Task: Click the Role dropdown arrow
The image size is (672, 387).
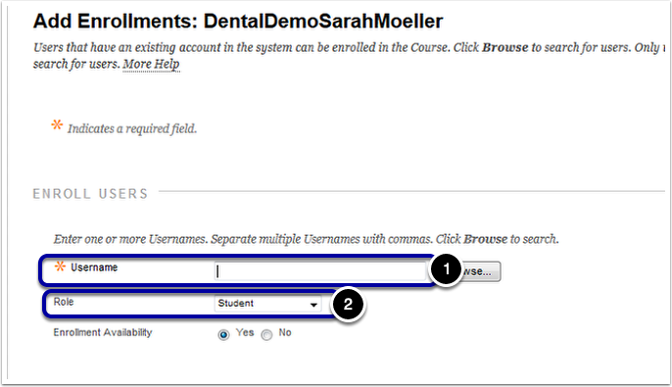Action: (x=313, y=305)
